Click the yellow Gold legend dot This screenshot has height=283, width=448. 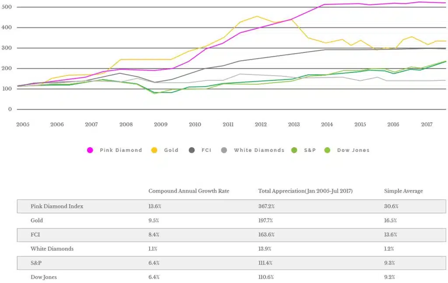point(154,150)
